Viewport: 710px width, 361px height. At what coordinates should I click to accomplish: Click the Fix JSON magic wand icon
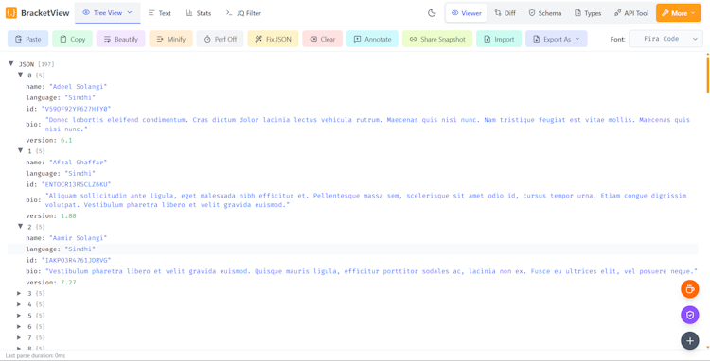tap(258, 39)
